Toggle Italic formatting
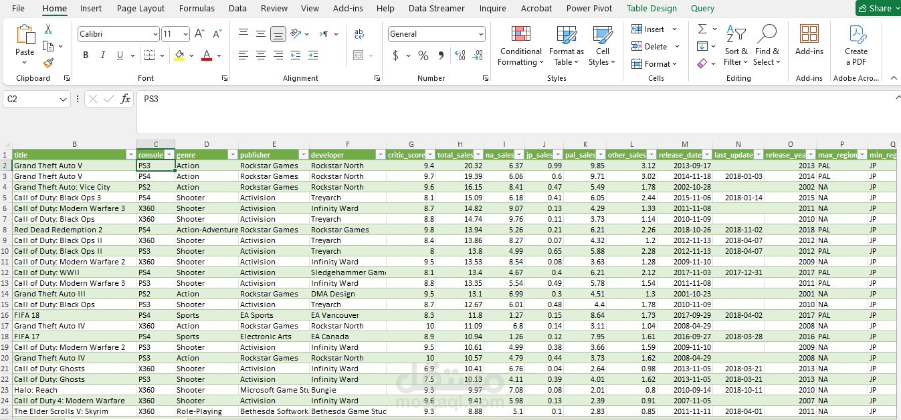Image resolution: width=901 pixels, height=420 pixels. [103, 55]
